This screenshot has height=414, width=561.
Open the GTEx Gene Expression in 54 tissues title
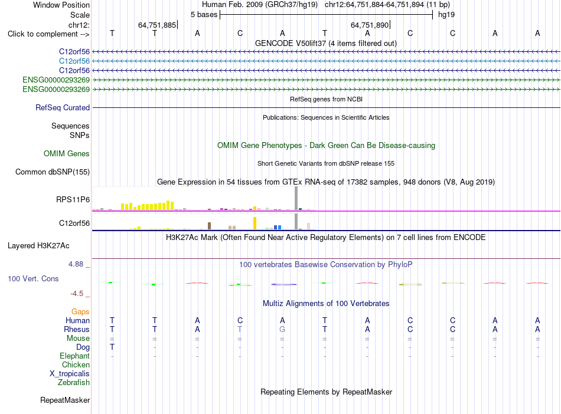326,182
